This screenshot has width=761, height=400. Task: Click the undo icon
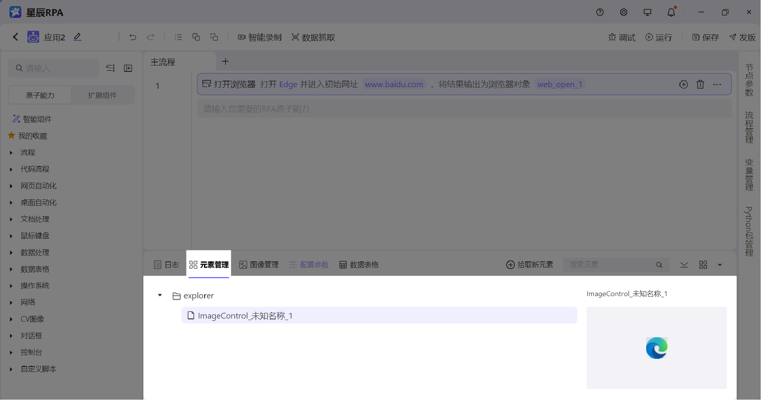pos(133,37)
